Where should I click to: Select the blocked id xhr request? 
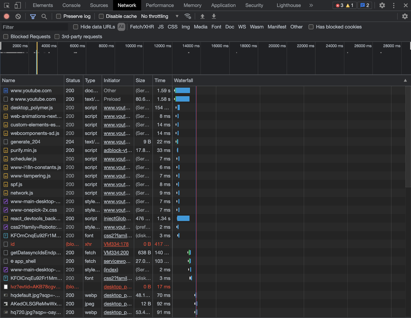[x=13, y=244]
